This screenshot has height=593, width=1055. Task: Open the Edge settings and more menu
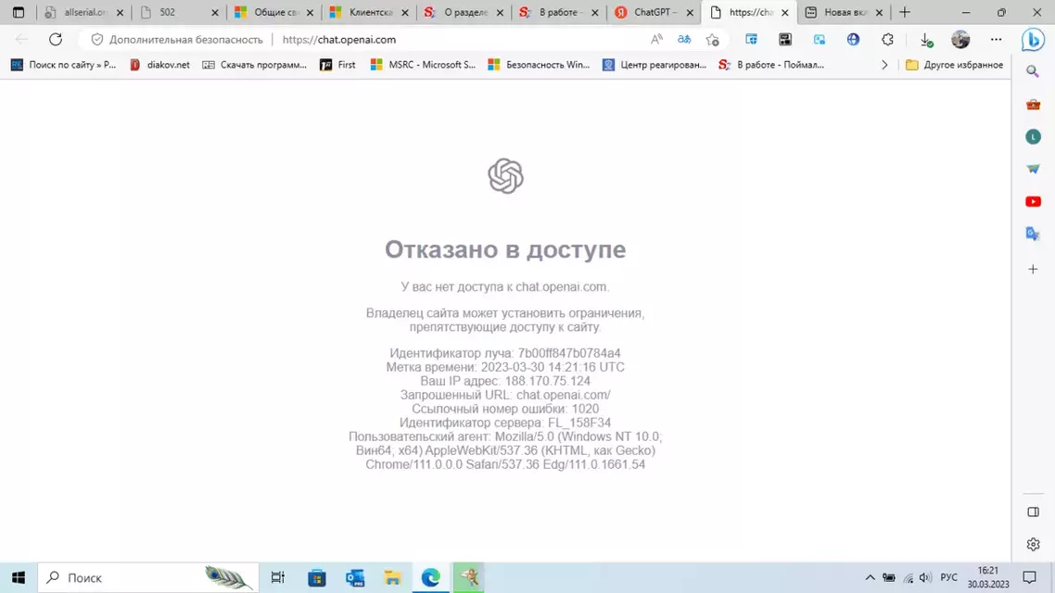(x=996, y=40)
